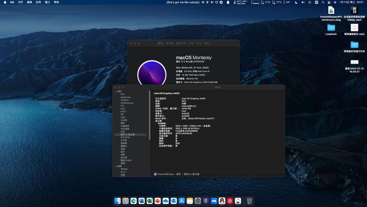Open the Trash in the dock
Screen dimensions: 367x207
(249, 201)
